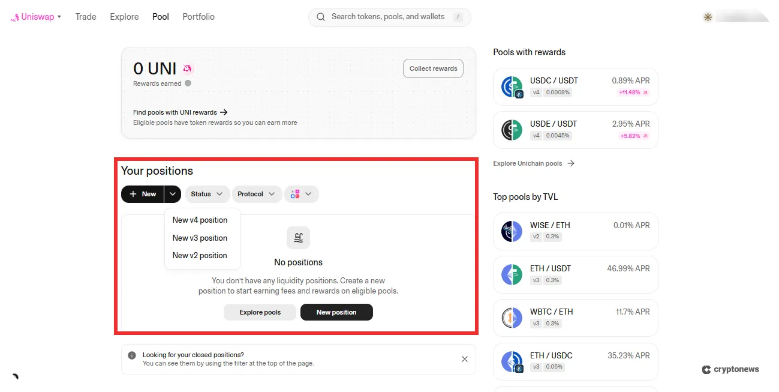779x392 pixels.
Task: Expand the chevron next to the New button
Action: coord(173,193)
